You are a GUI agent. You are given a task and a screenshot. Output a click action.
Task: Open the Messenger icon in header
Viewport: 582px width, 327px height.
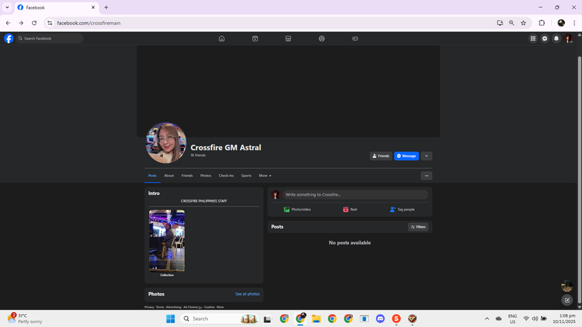tap(544, 39)
